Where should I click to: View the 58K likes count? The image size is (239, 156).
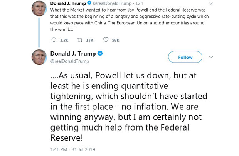point(115,40)
